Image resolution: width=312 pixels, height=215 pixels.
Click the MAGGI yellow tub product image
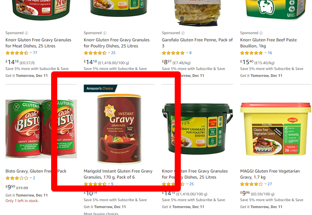click(x=275, y=129)
